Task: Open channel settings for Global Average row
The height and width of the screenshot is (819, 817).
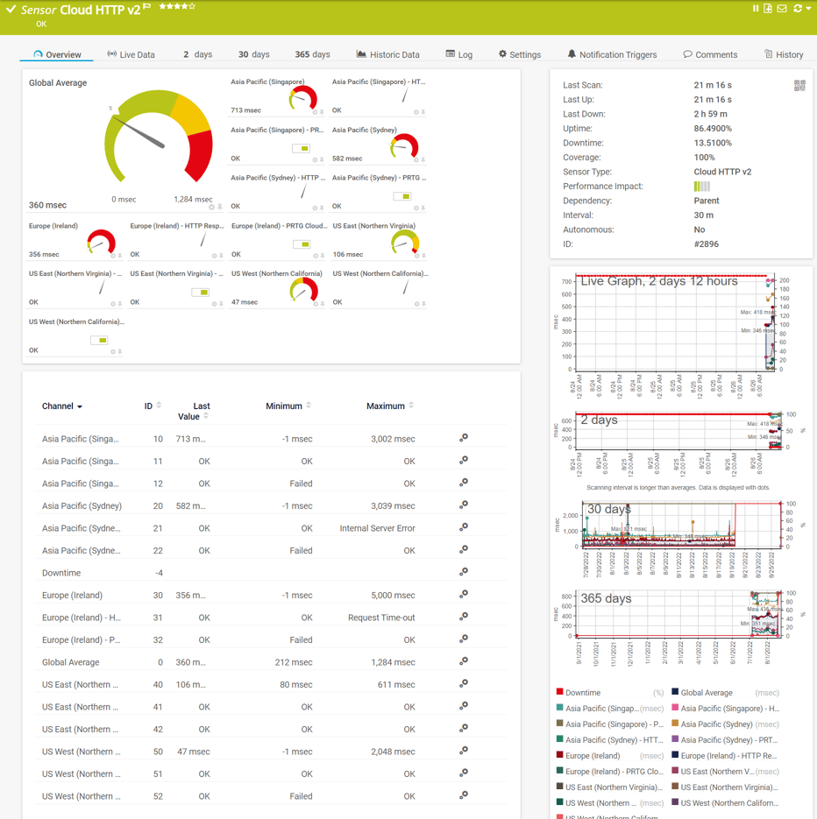Action: tap(464, 662)
